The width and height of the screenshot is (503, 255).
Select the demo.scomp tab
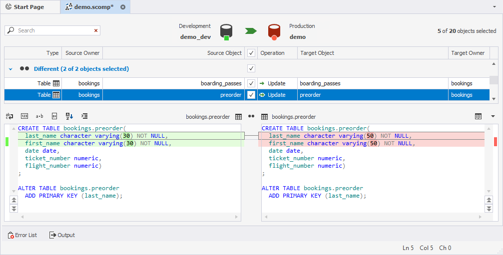point(95,7)
